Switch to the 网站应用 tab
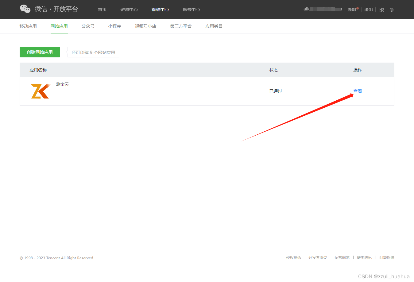This screenshot has width=414, height=282. (x=59, y=26)
